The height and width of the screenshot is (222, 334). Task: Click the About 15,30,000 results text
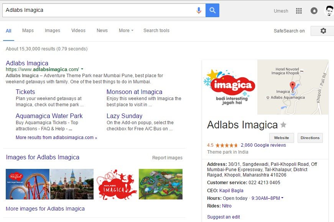click(x=47, y=49)
